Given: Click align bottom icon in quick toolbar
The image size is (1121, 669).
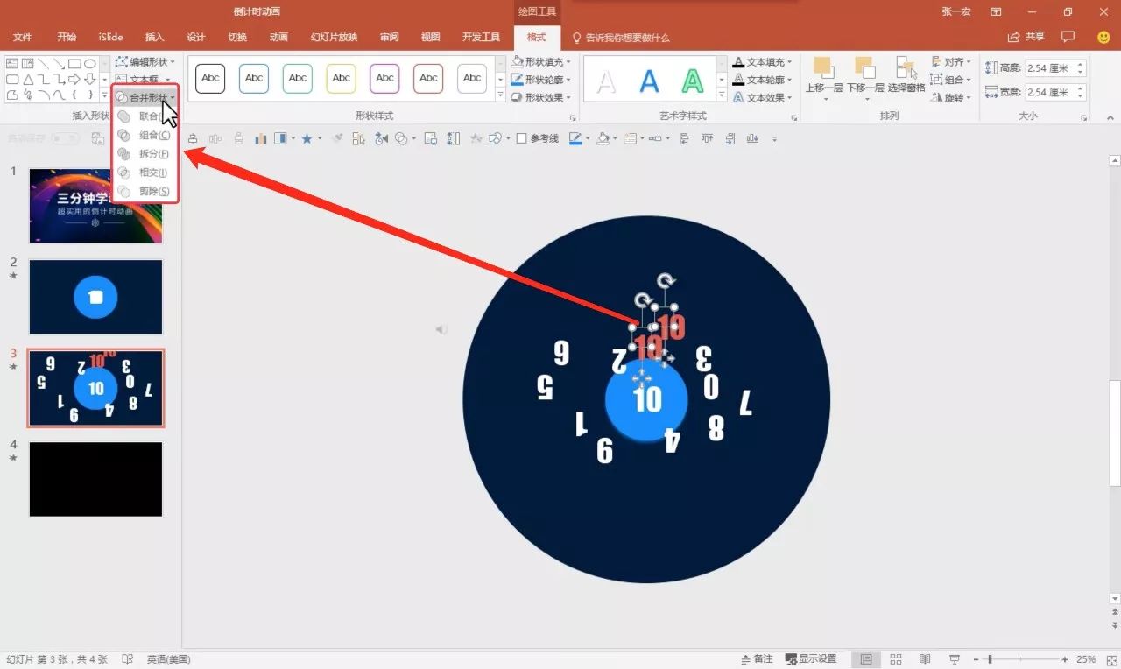Looking at the screenshot, I should coord(751,138).
